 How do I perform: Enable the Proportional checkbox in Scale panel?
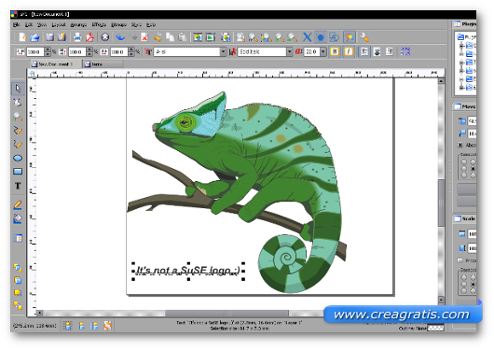(x=460, y=260)
